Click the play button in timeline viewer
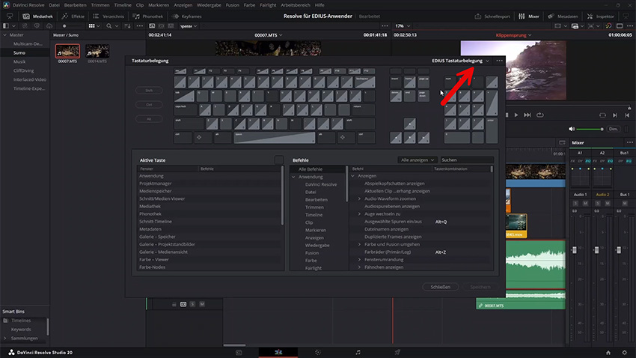 coord(516,115)
